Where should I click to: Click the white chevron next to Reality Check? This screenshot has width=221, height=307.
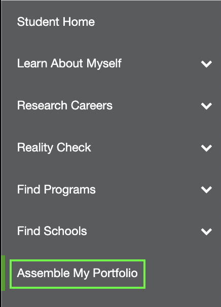click(206, 148)
